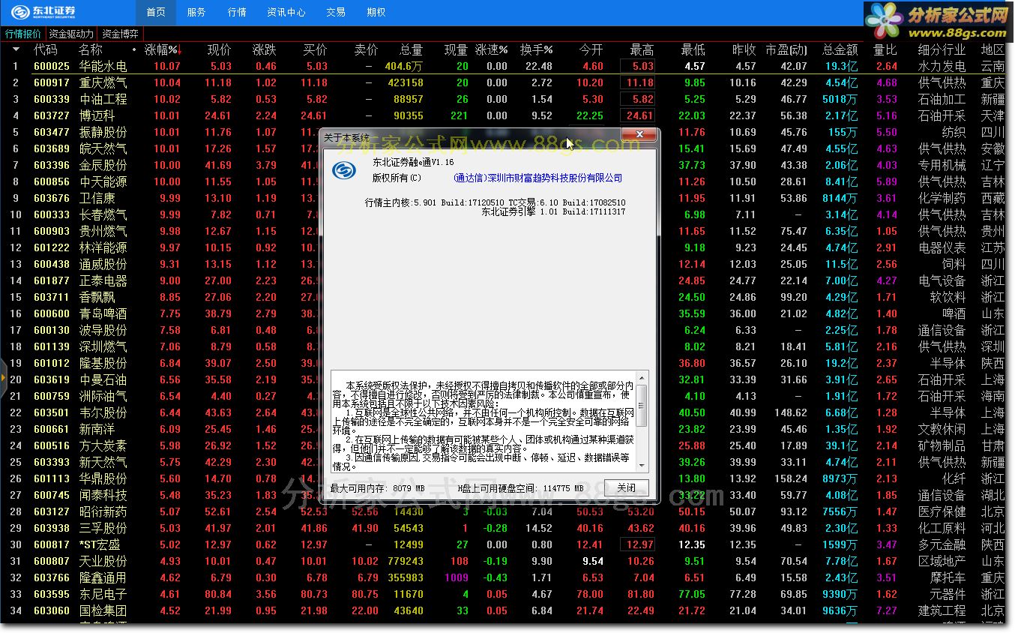Sort by the 现价 column header
1015x633 pixels.
tap(220, 49)
